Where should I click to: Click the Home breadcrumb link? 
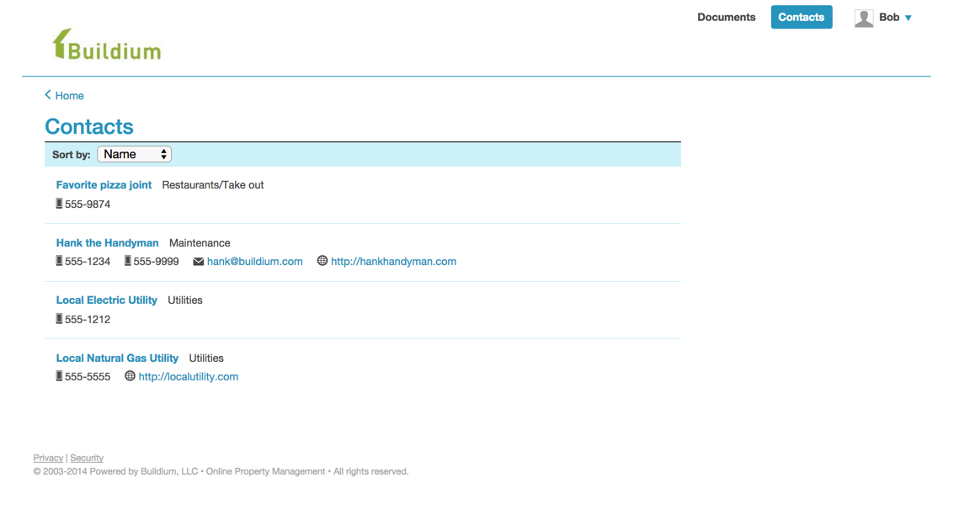[70, 95]
